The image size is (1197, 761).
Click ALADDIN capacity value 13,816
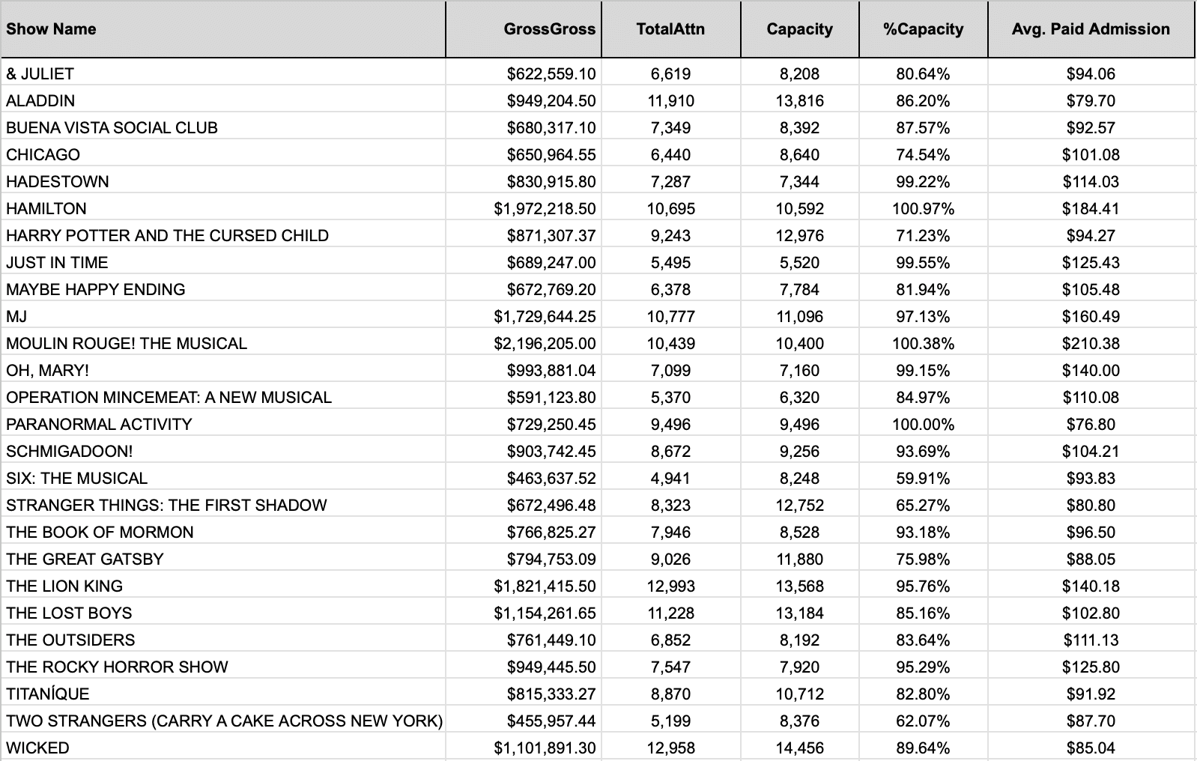pos(800,101)
